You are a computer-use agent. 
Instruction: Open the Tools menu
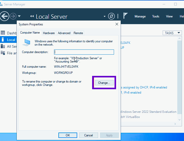tap(155, 16)
